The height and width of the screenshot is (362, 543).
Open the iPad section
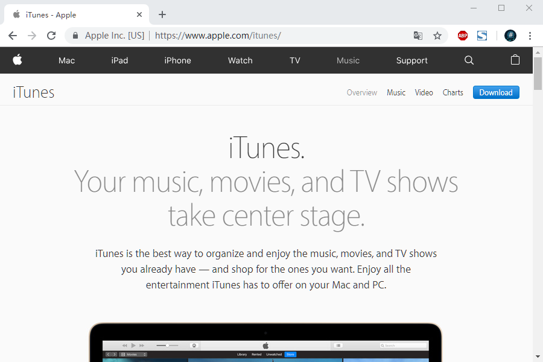coord(119,60)
